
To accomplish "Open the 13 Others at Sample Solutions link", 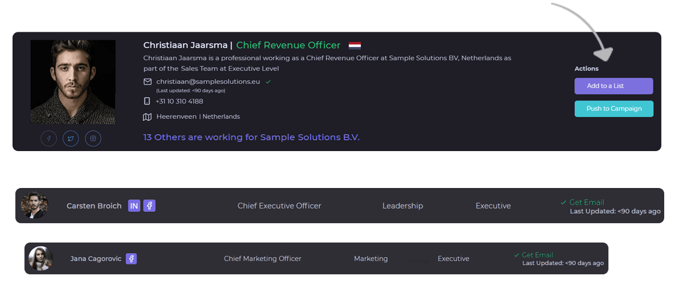I will click(251, 137).
